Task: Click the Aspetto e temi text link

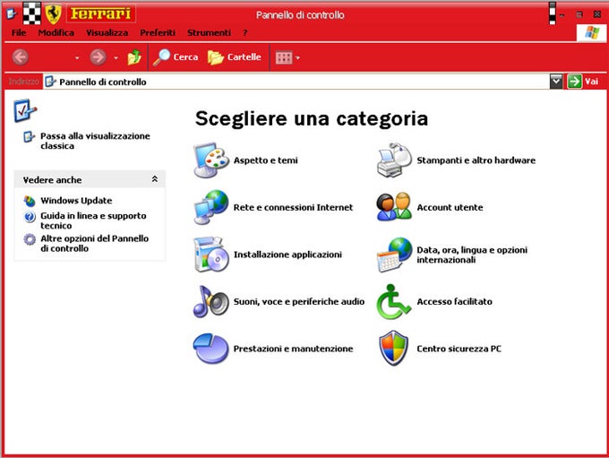Action: (266, 160)
